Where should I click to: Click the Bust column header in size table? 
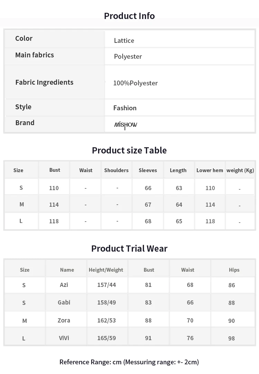(x=55, y=170)
